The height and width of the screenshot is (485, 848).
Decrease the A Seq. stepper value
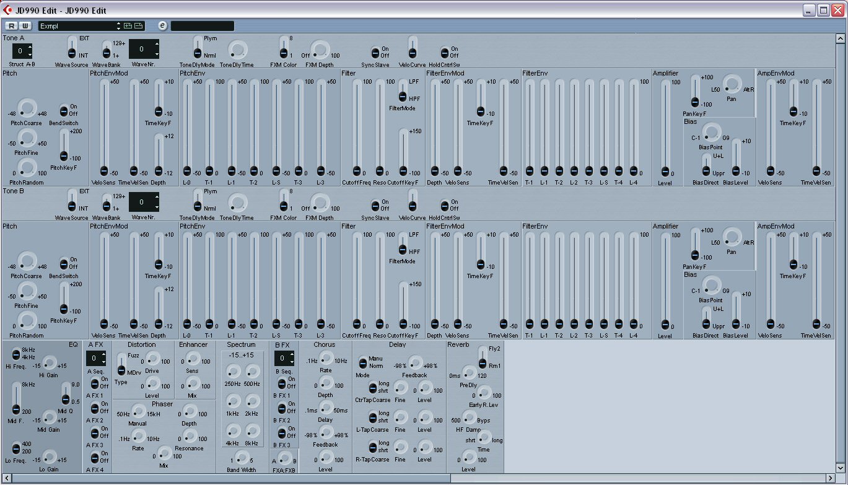(103, 362)
